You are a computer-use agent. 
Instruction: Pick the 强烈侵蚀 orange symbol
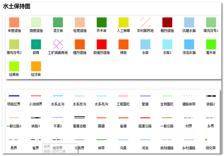click(x=80, y=44)
